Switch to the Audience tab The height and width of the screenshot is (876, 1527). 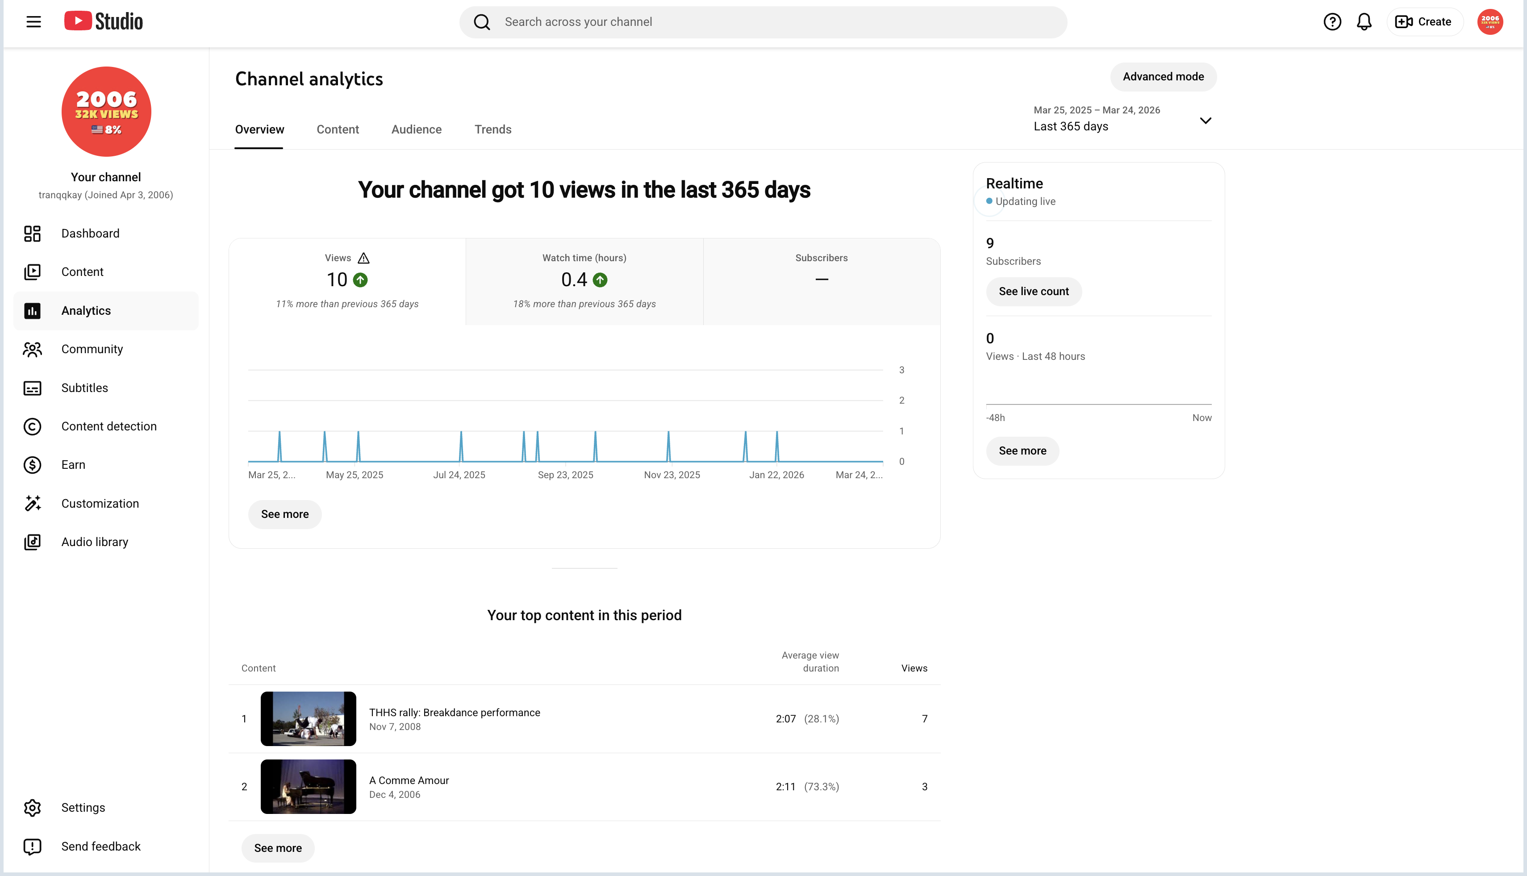(416, 129)
